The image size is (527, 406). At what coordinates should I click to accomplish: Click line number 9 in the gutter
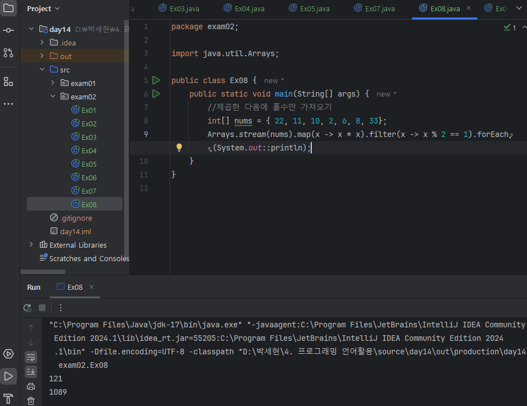tap(146, 134)
